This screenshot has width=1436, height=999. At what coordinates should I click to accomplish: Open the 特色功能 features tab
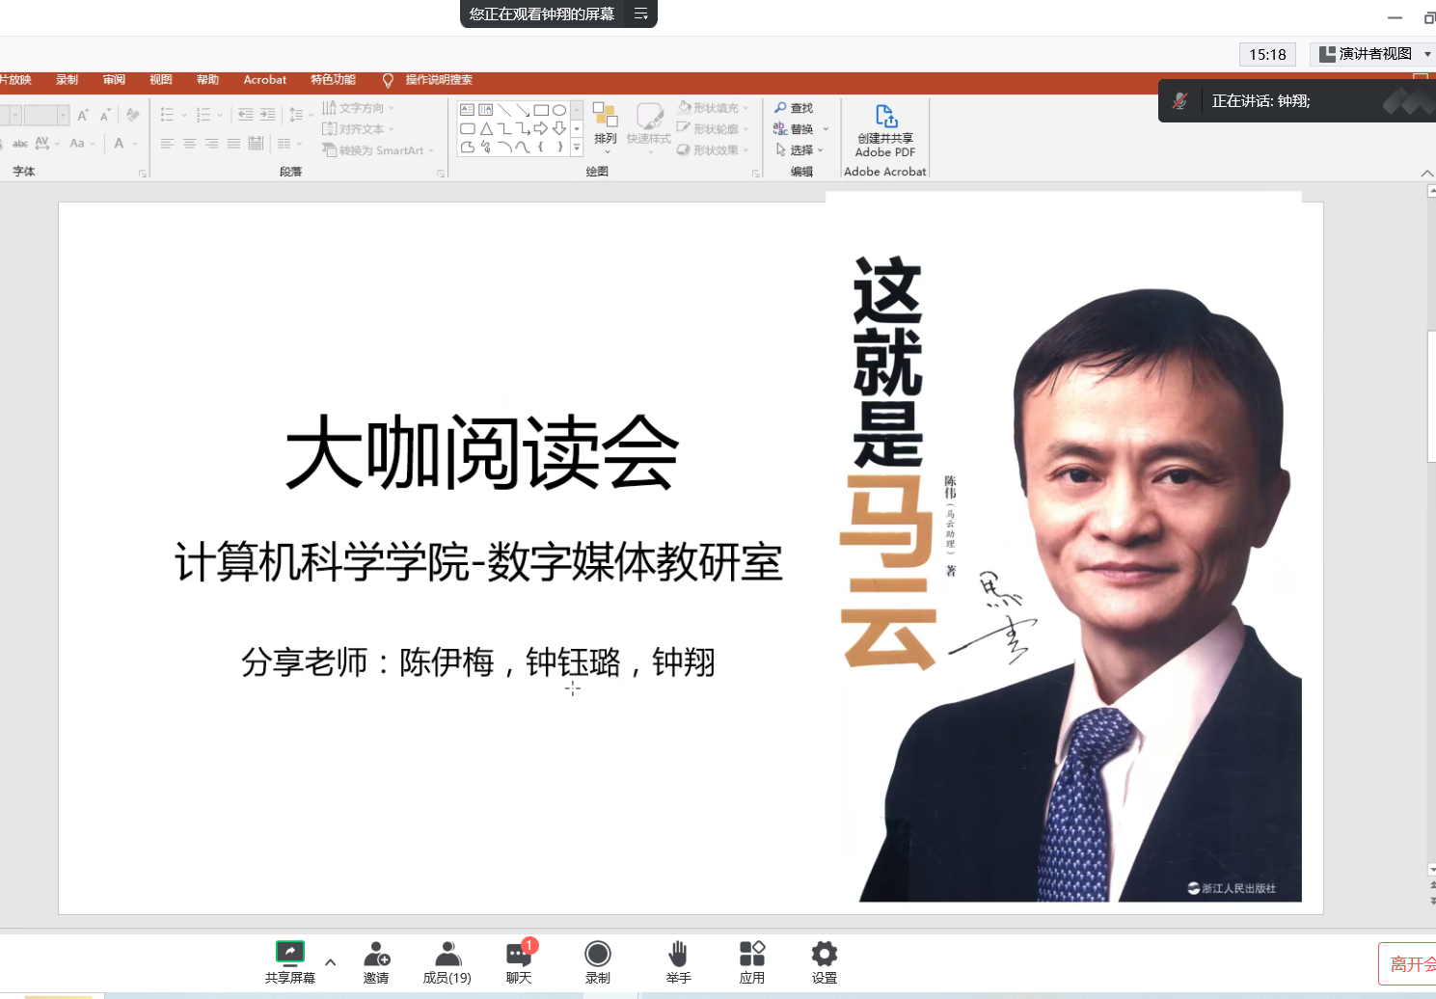coord(334,80)
